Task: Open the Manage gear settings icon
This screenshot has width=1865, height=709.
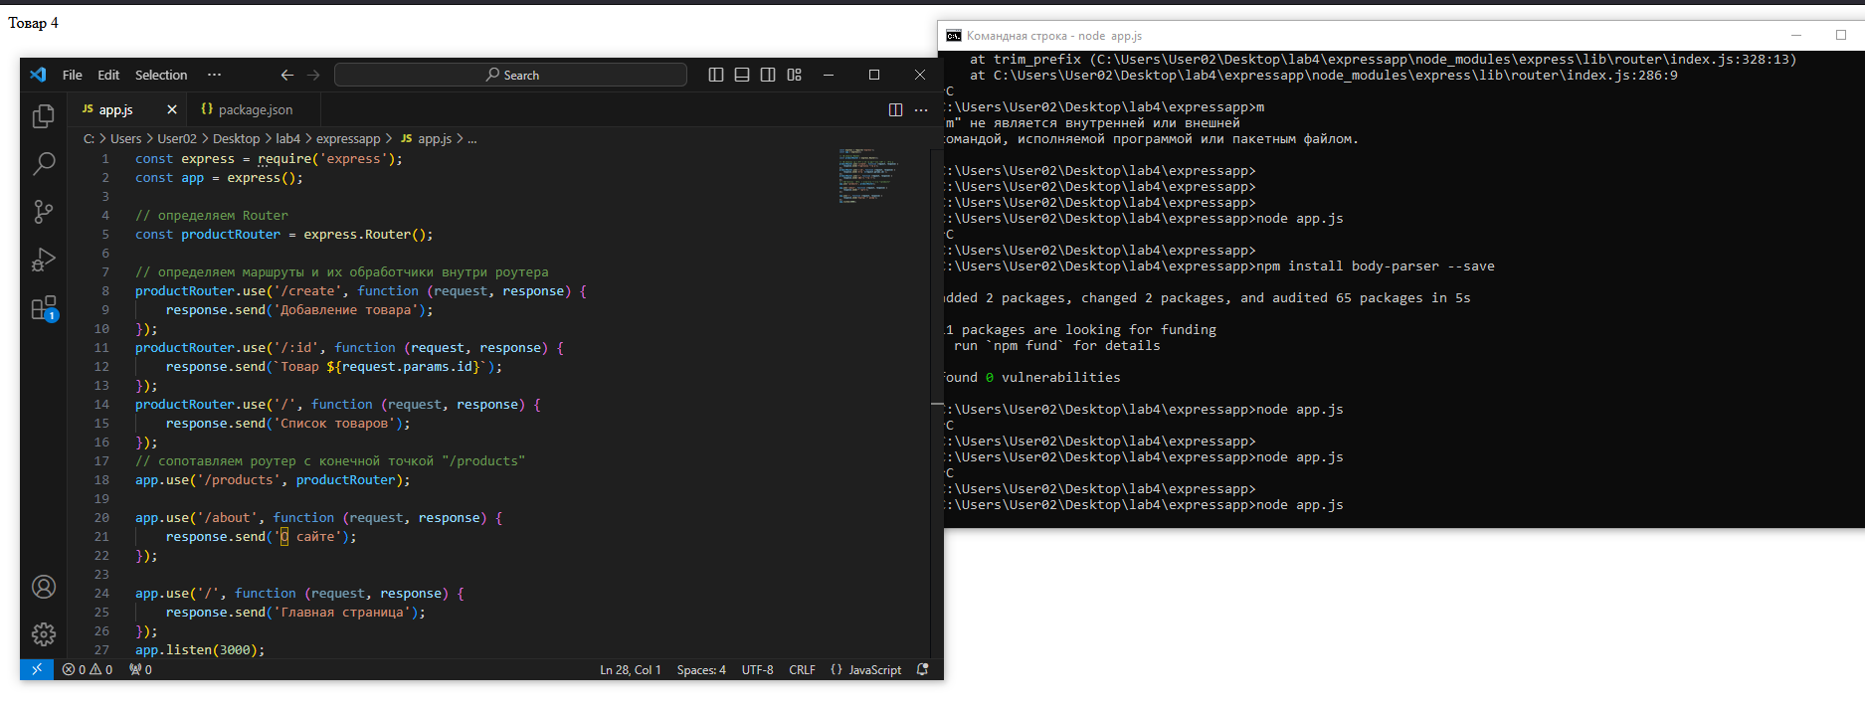Action: [x=43, y=634]
